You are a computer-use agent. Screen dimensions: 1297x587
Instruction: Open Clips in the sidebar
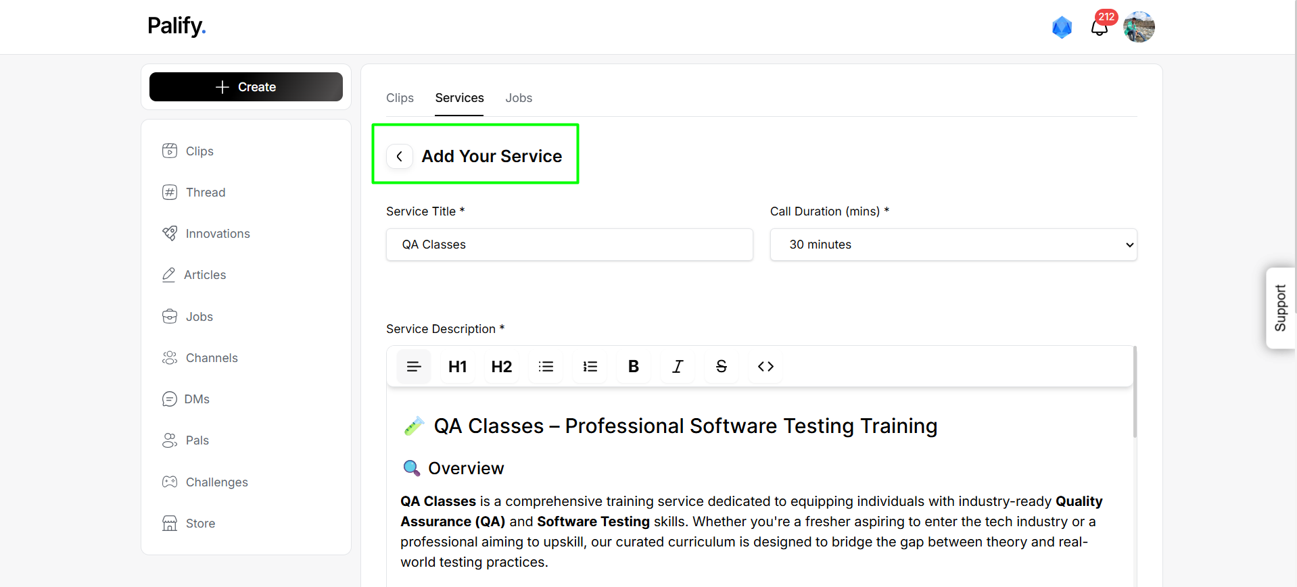188,151
